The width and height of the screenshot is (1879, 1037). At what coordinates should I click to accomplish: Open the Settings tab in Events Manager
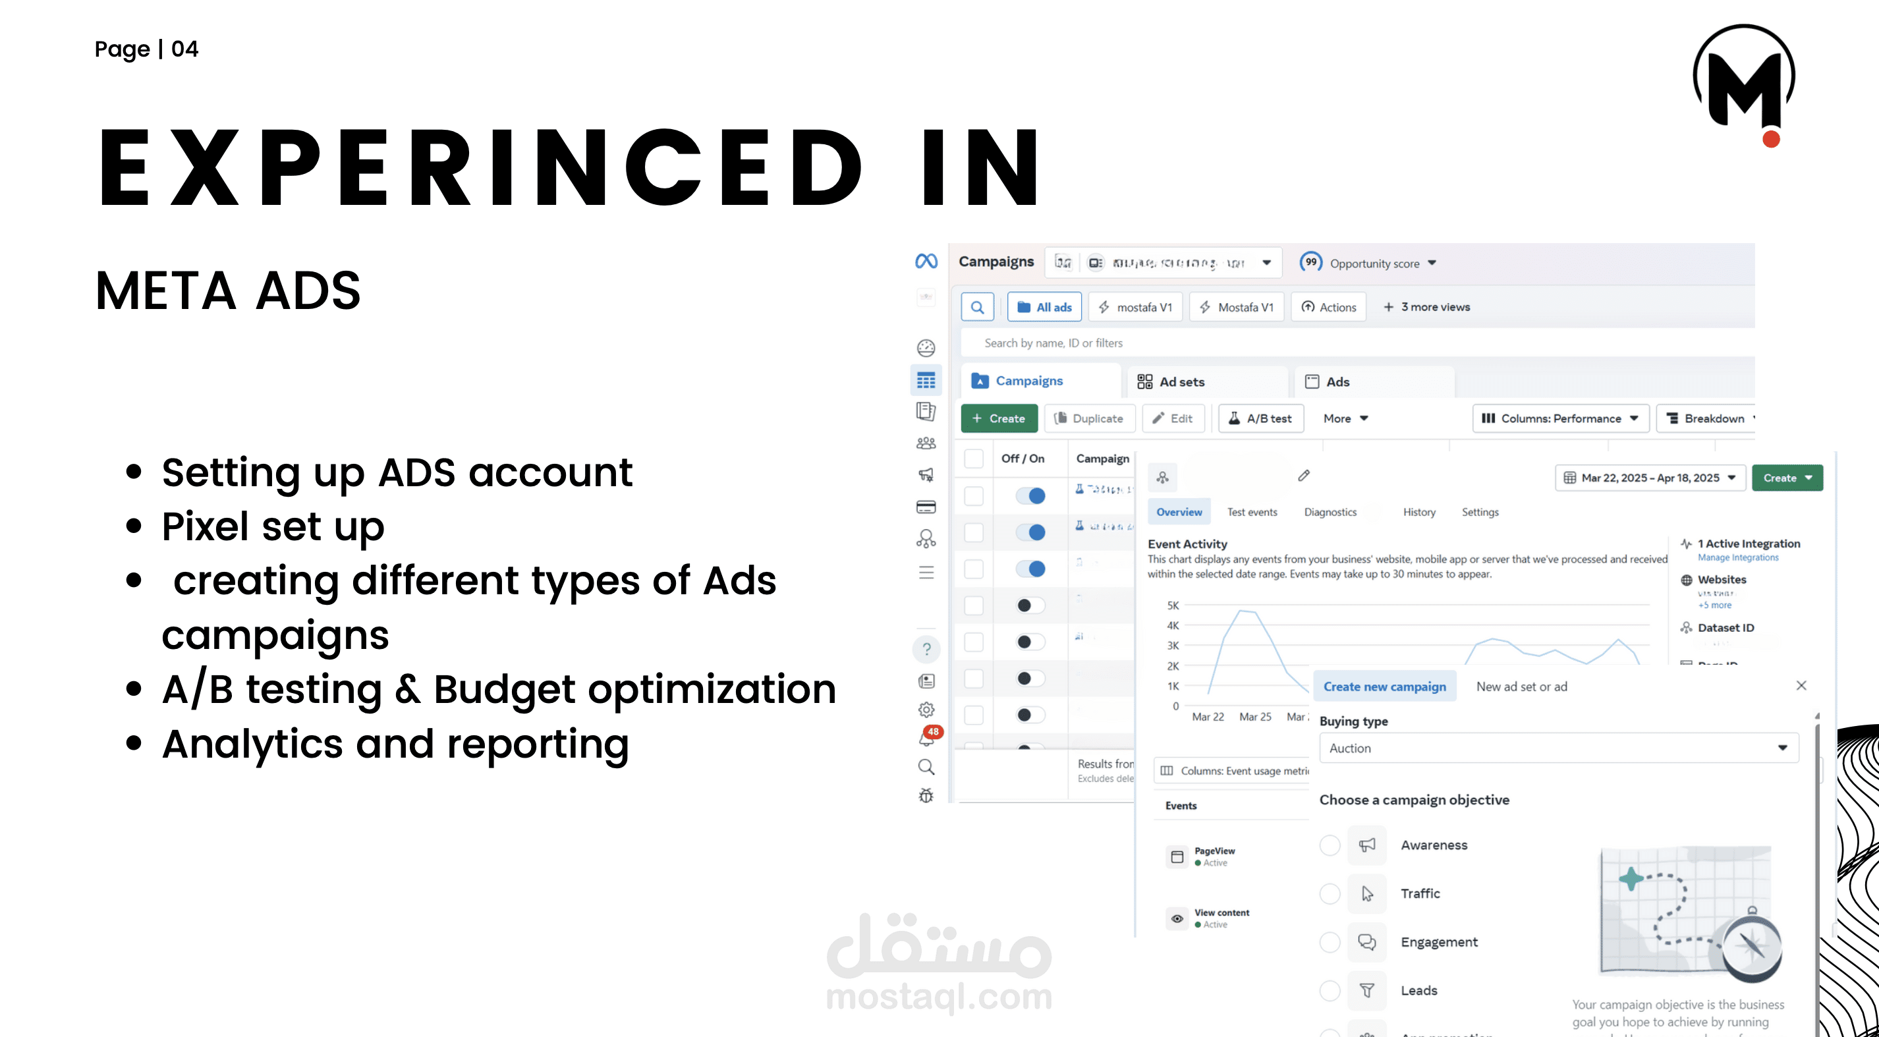point(1480,512)
